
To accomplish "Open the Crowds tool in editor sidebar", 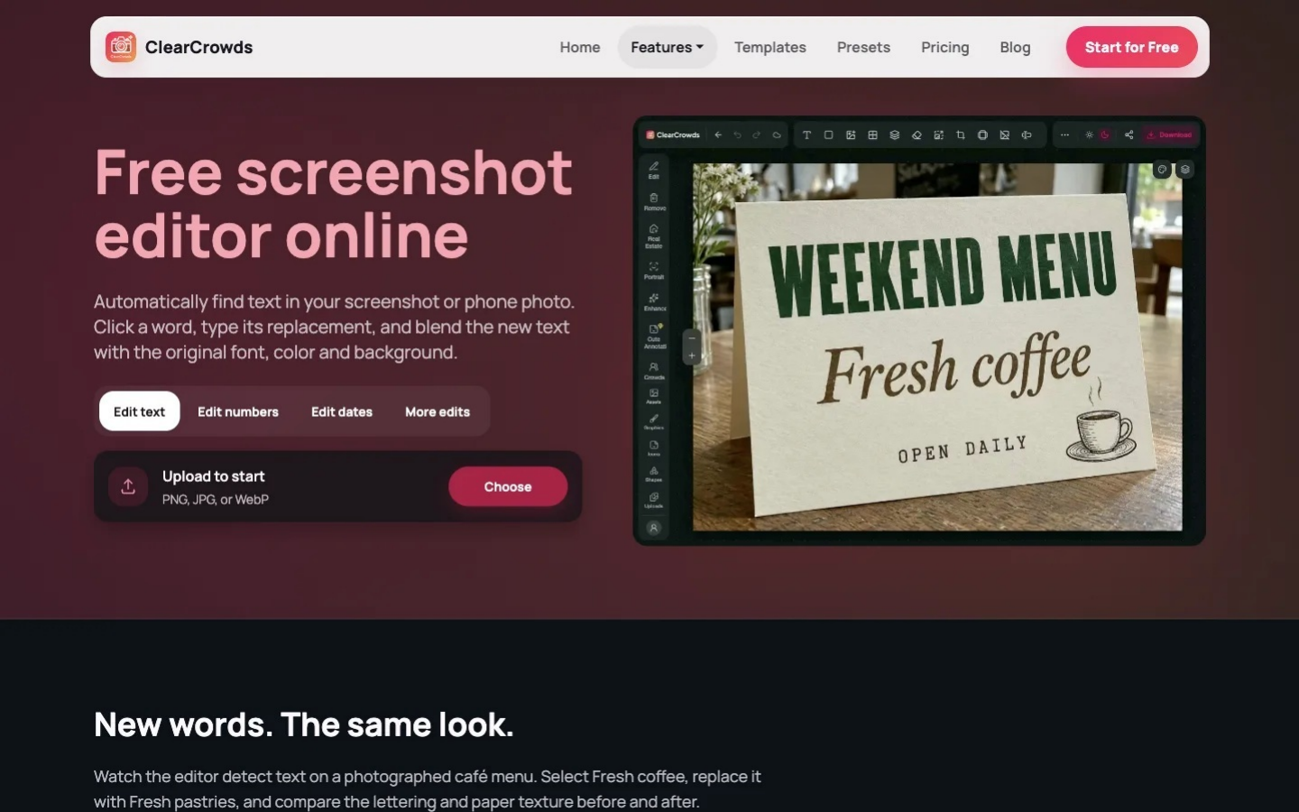I will click(654, 371).
